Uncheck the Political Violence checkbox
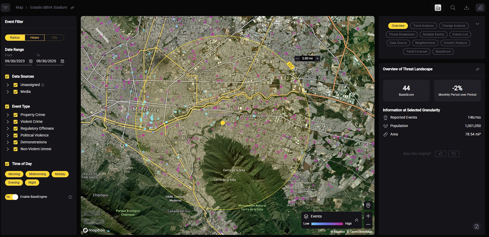The width and height of the screenshot is (489, 237). pyautogui.click(x=16, y=135)
